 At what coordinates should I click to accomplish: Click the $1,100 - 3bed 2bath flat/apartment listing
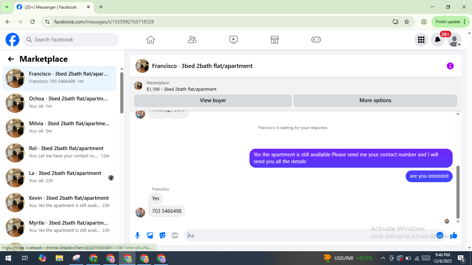tap(181, 89)
